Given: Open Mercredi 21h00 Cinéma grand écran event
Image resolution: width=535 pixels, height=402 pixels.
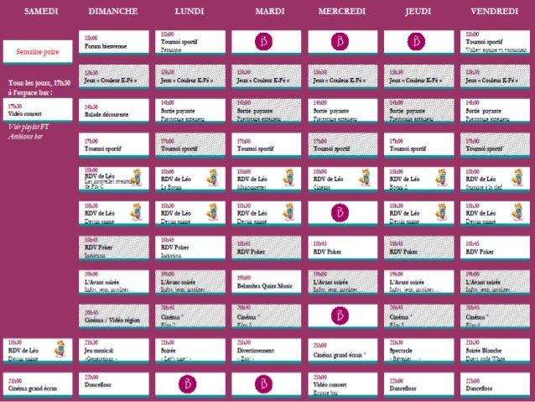Looking at the screenshot, I should pyautogui.click(x=343, y=350).
